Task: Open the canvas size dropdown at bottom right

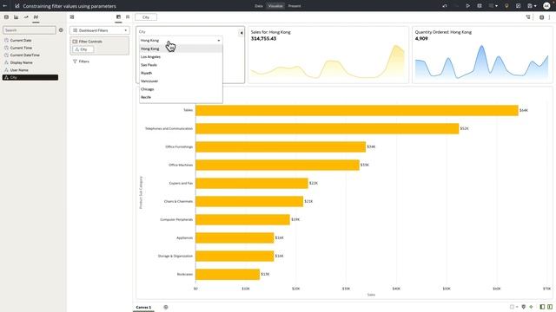Action: click(513, 307)
